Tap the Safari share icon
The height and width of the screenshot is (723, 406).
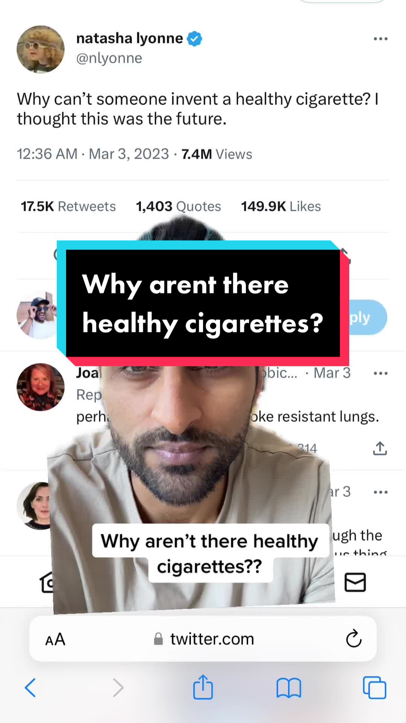[203, 687]
